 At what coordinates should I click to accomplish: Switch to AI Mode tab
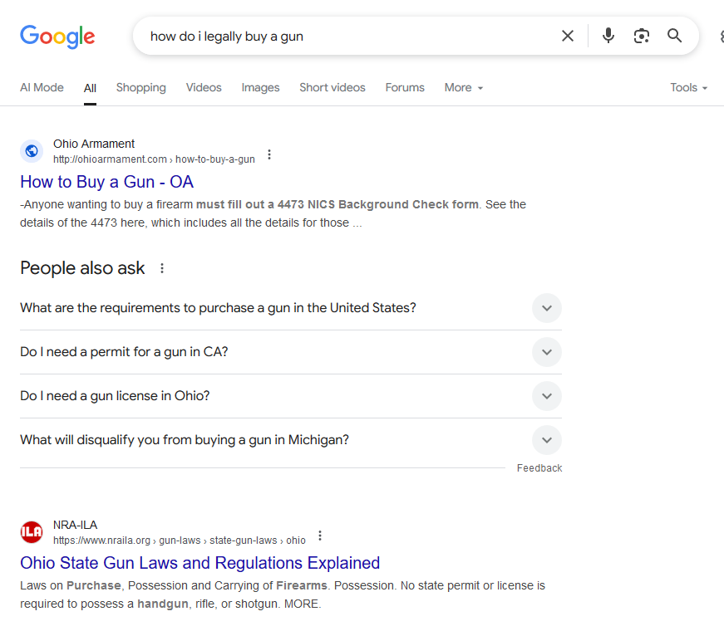pyautogui.click(x=42, y=88)
